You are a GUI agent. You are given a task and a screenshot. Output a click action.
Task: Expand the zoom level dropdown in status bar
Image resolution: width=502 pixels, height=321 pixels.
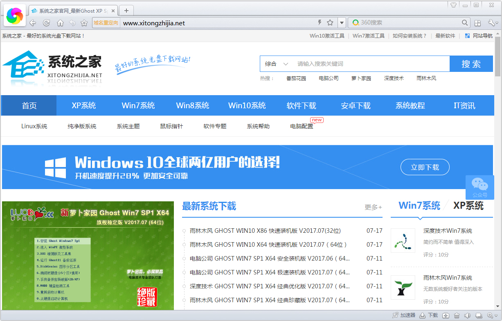coord(496,316)
